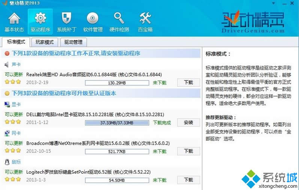The width and height of the screenshot is (299, 190).
Task: Click the 鼠标 mouse icon
Action: pos(7,162)
